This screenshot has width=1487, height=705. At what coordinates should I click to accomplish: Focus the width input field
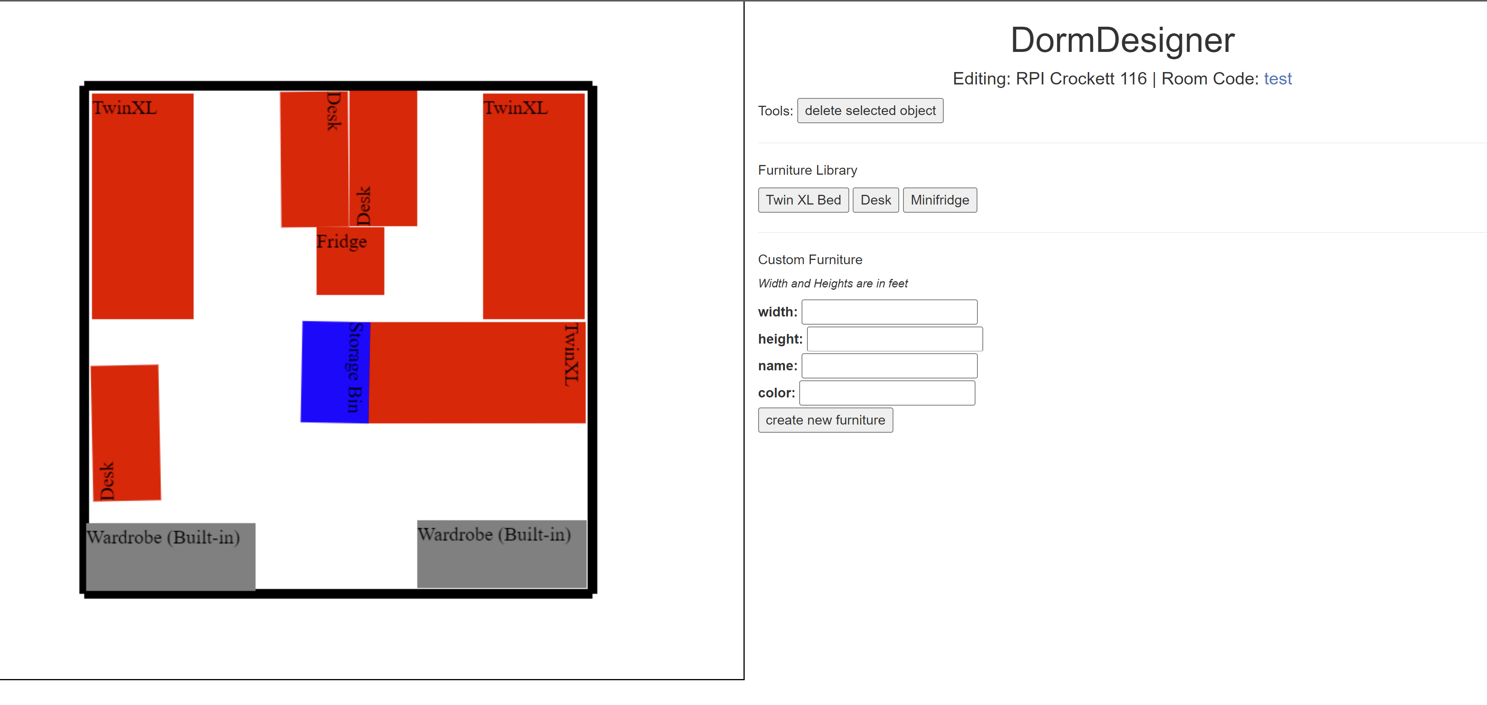(889, 312)
